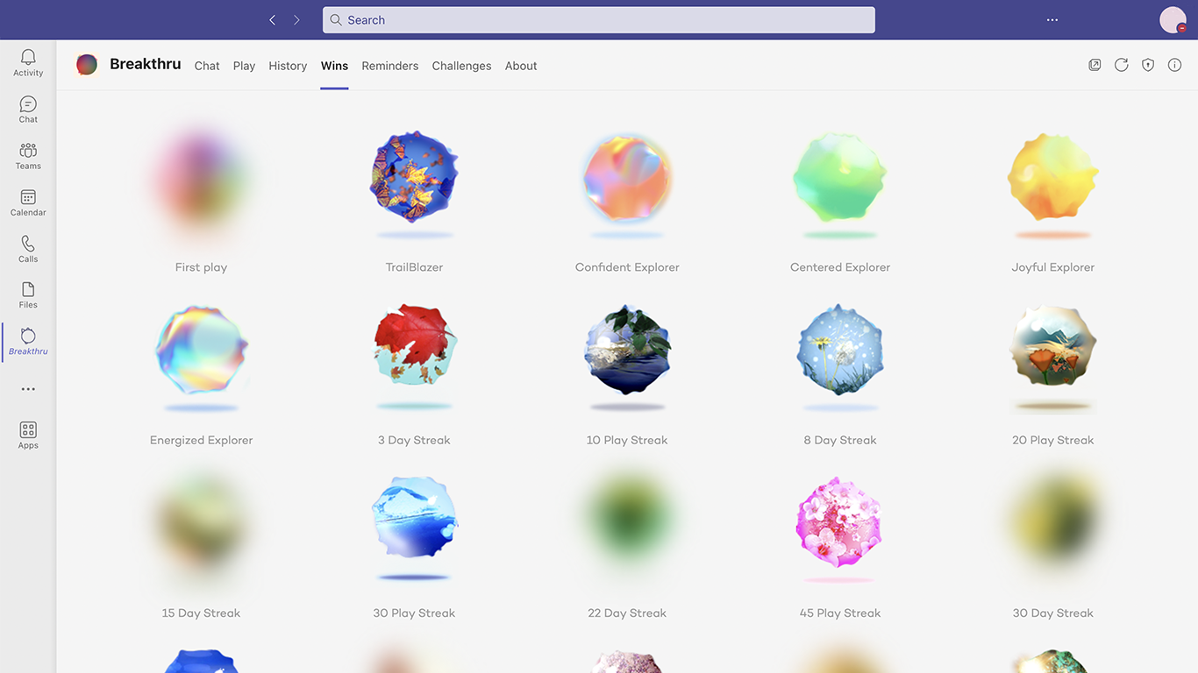Go forward with the right arrow

tap(297, 20)
